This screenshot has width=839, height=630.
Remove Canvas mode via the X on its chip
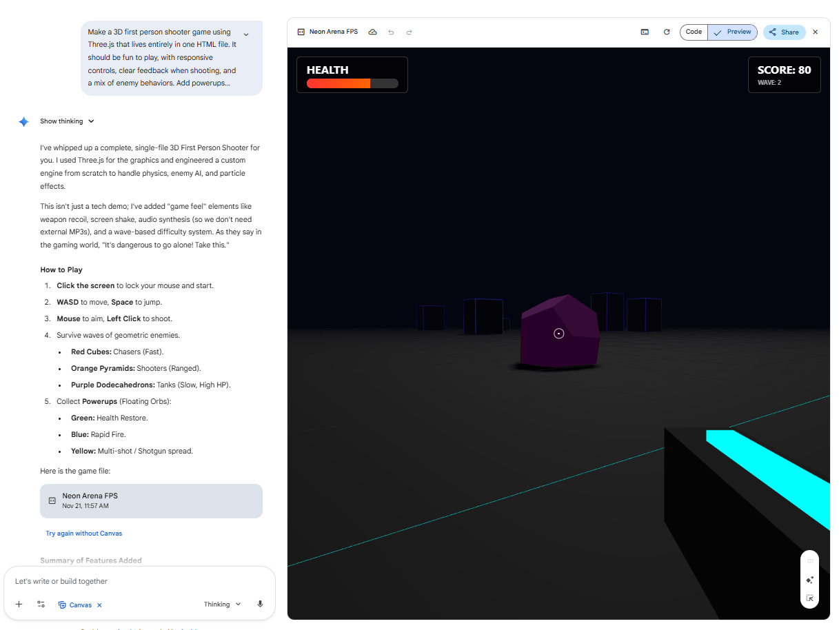pos(99,604)
